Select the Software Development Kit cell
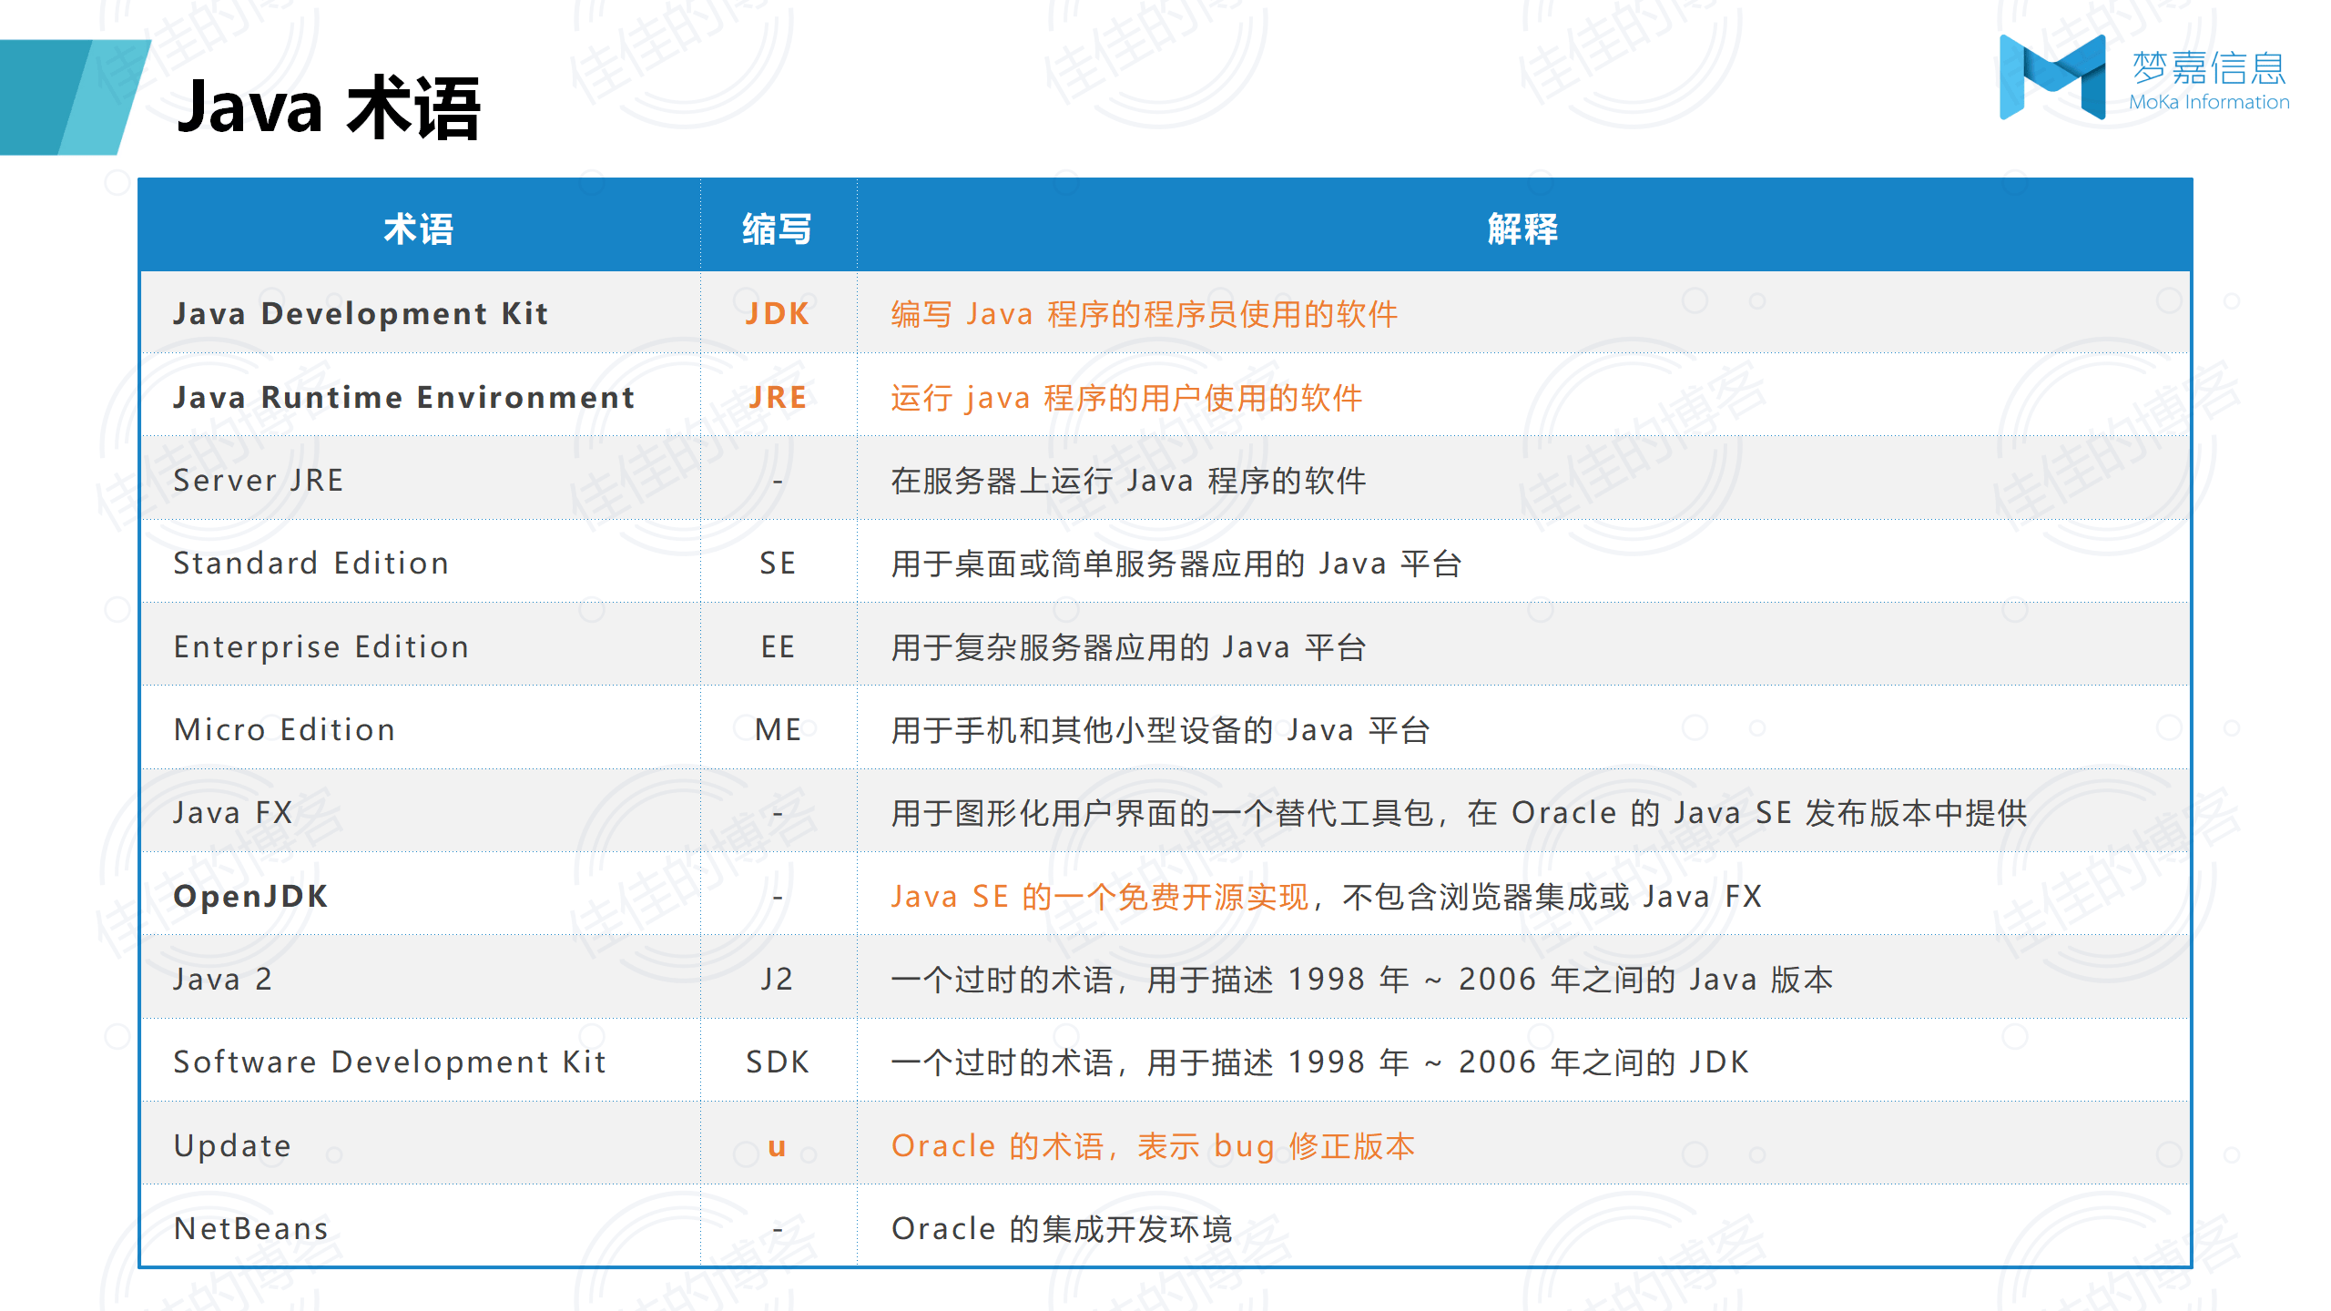 coord(390,1062)
